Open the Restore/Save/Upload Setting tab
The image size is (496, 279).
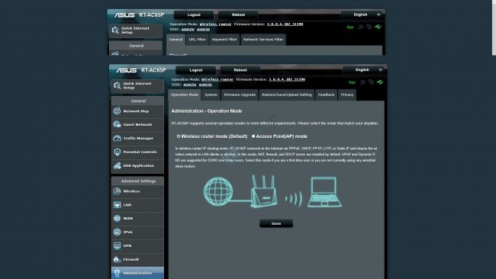click(287, 95)
